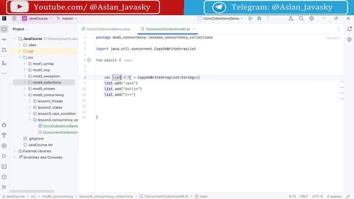Collapse the JavaCourse root node
354x199 pixels.
pos(15,39)
